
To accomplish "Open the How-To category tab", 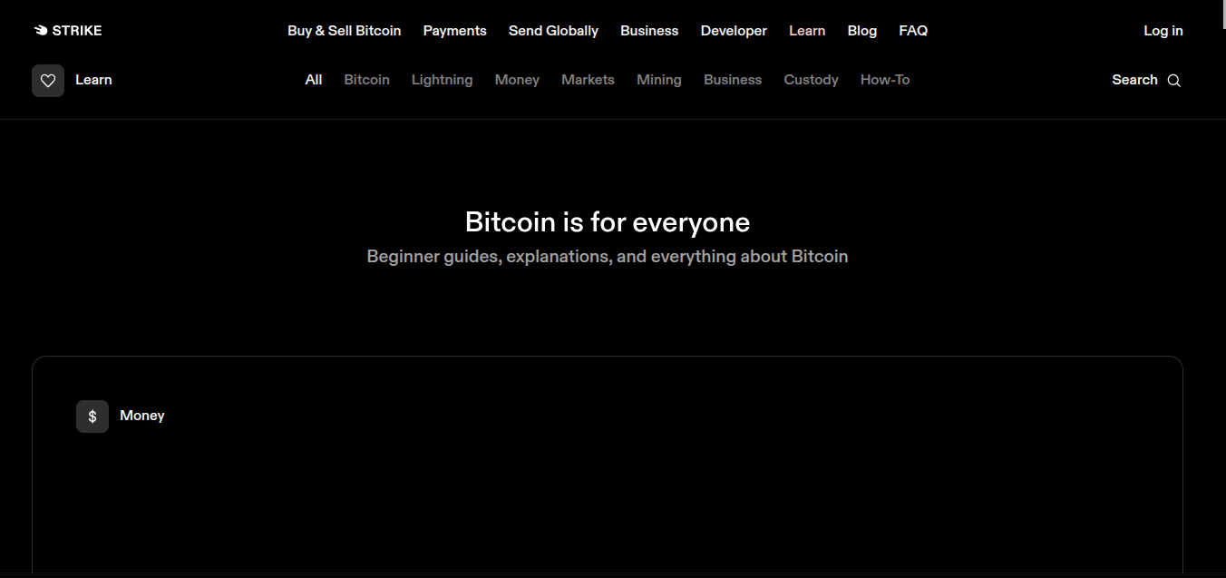I will pos(885,80).
